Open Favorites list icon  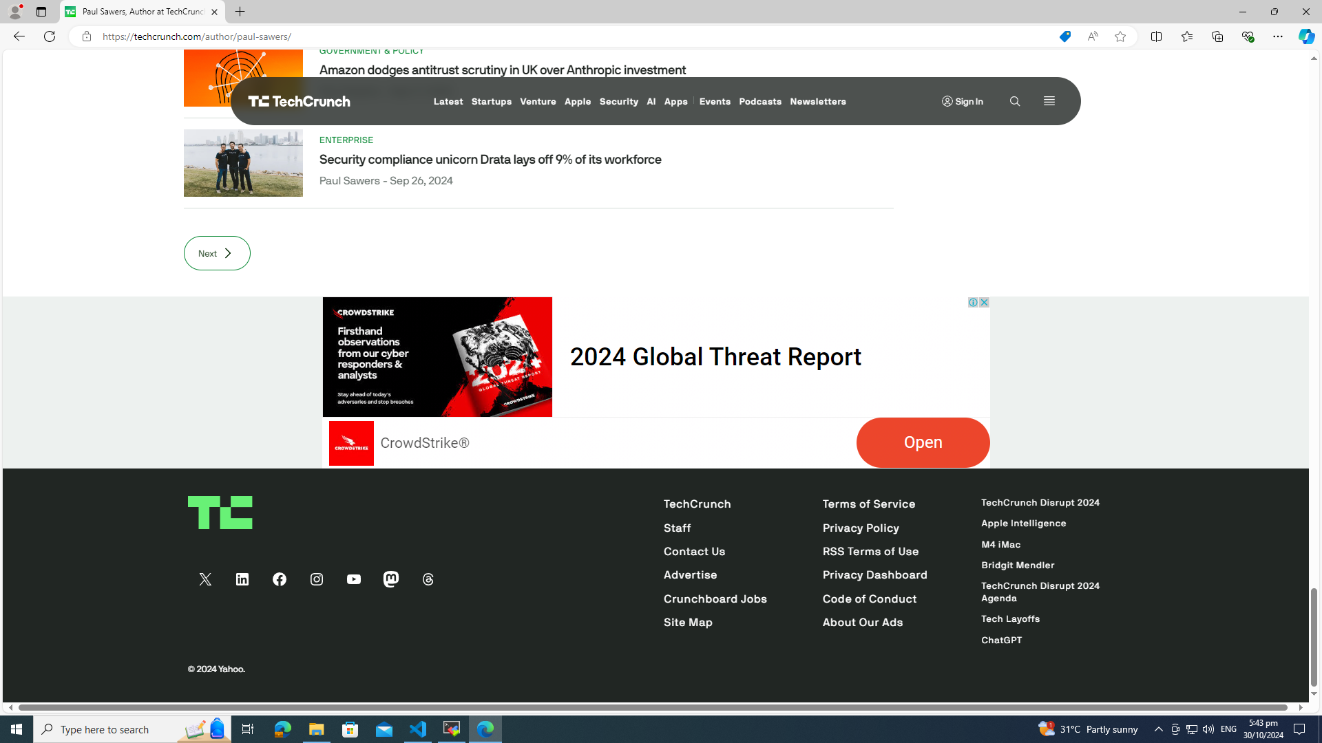1186,36
